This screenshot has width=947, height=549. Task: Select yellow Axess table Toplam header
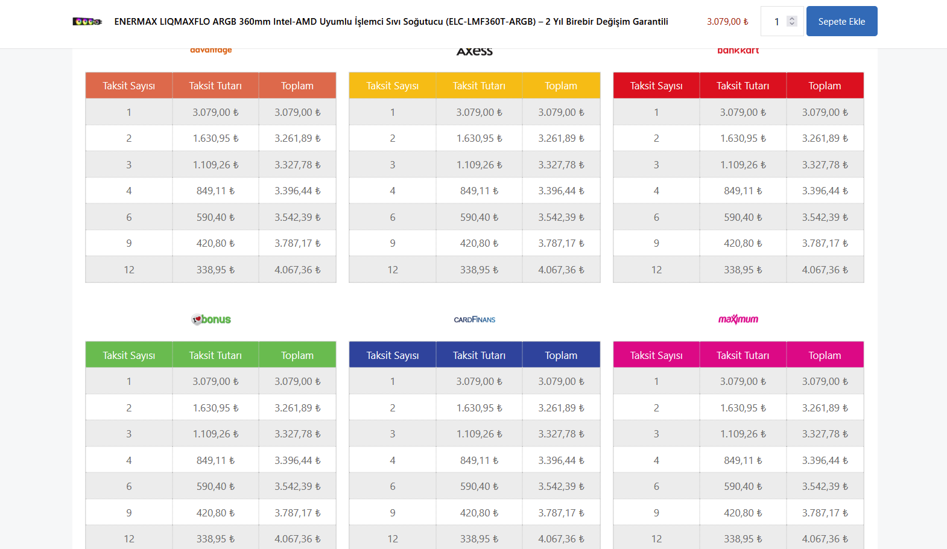pyautogui.click(x=561, y=86)
